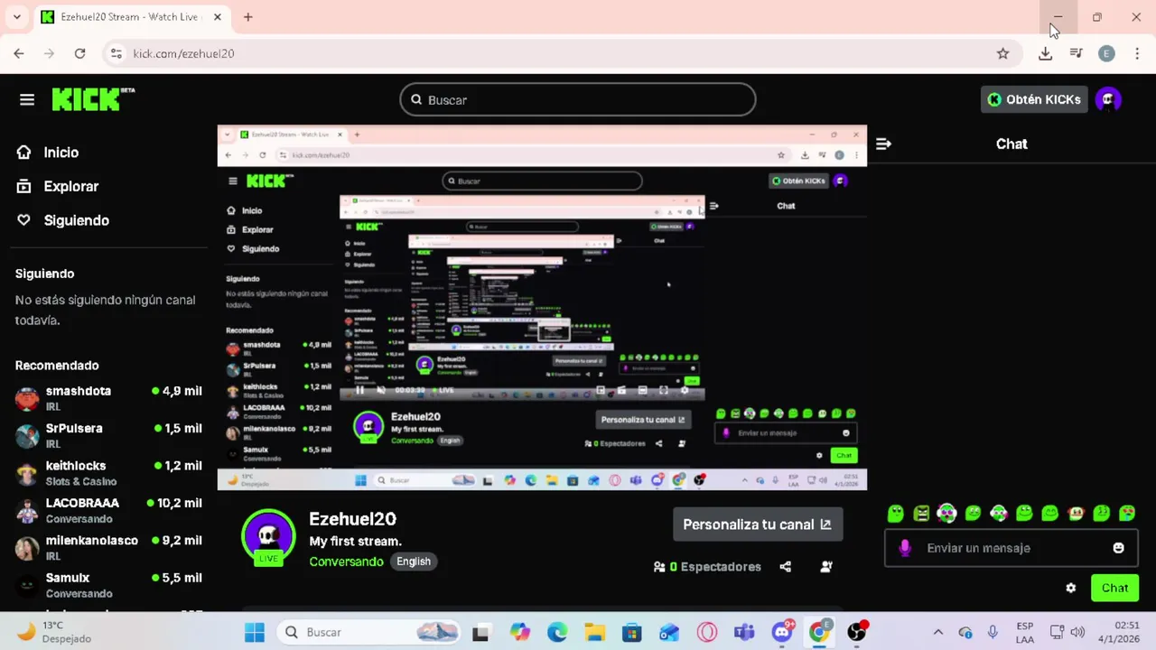1156x650 pixels.
Task: Go back in Chrome
Action: [18, 53]
